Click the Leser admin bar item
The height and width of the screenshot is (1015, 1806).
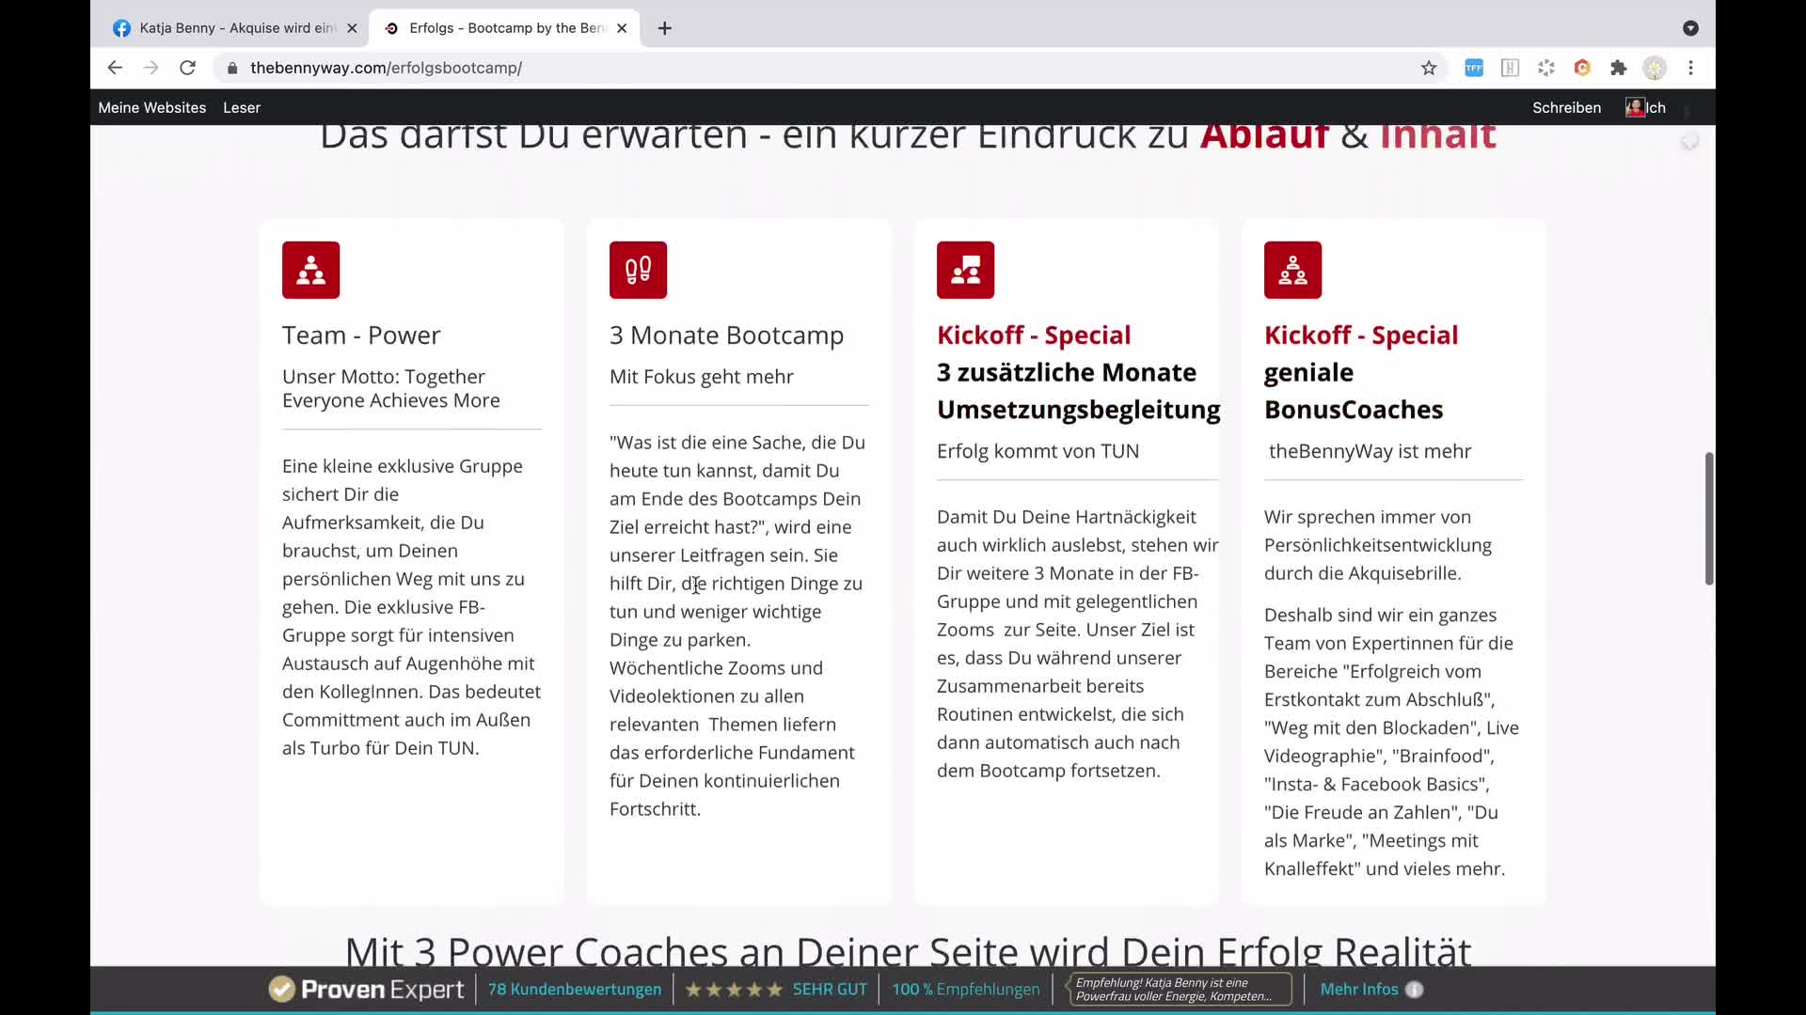click(x=242, y=107)
